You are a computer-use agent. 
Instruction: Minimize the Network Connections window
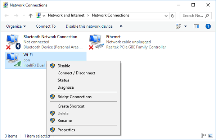coord(179,5)
